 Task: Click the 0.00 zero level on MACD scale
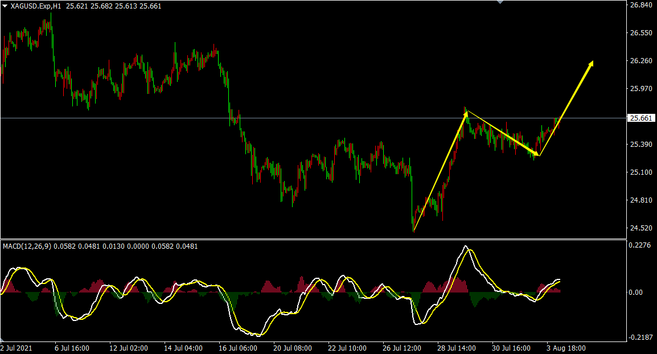click(x=636, y=293)
